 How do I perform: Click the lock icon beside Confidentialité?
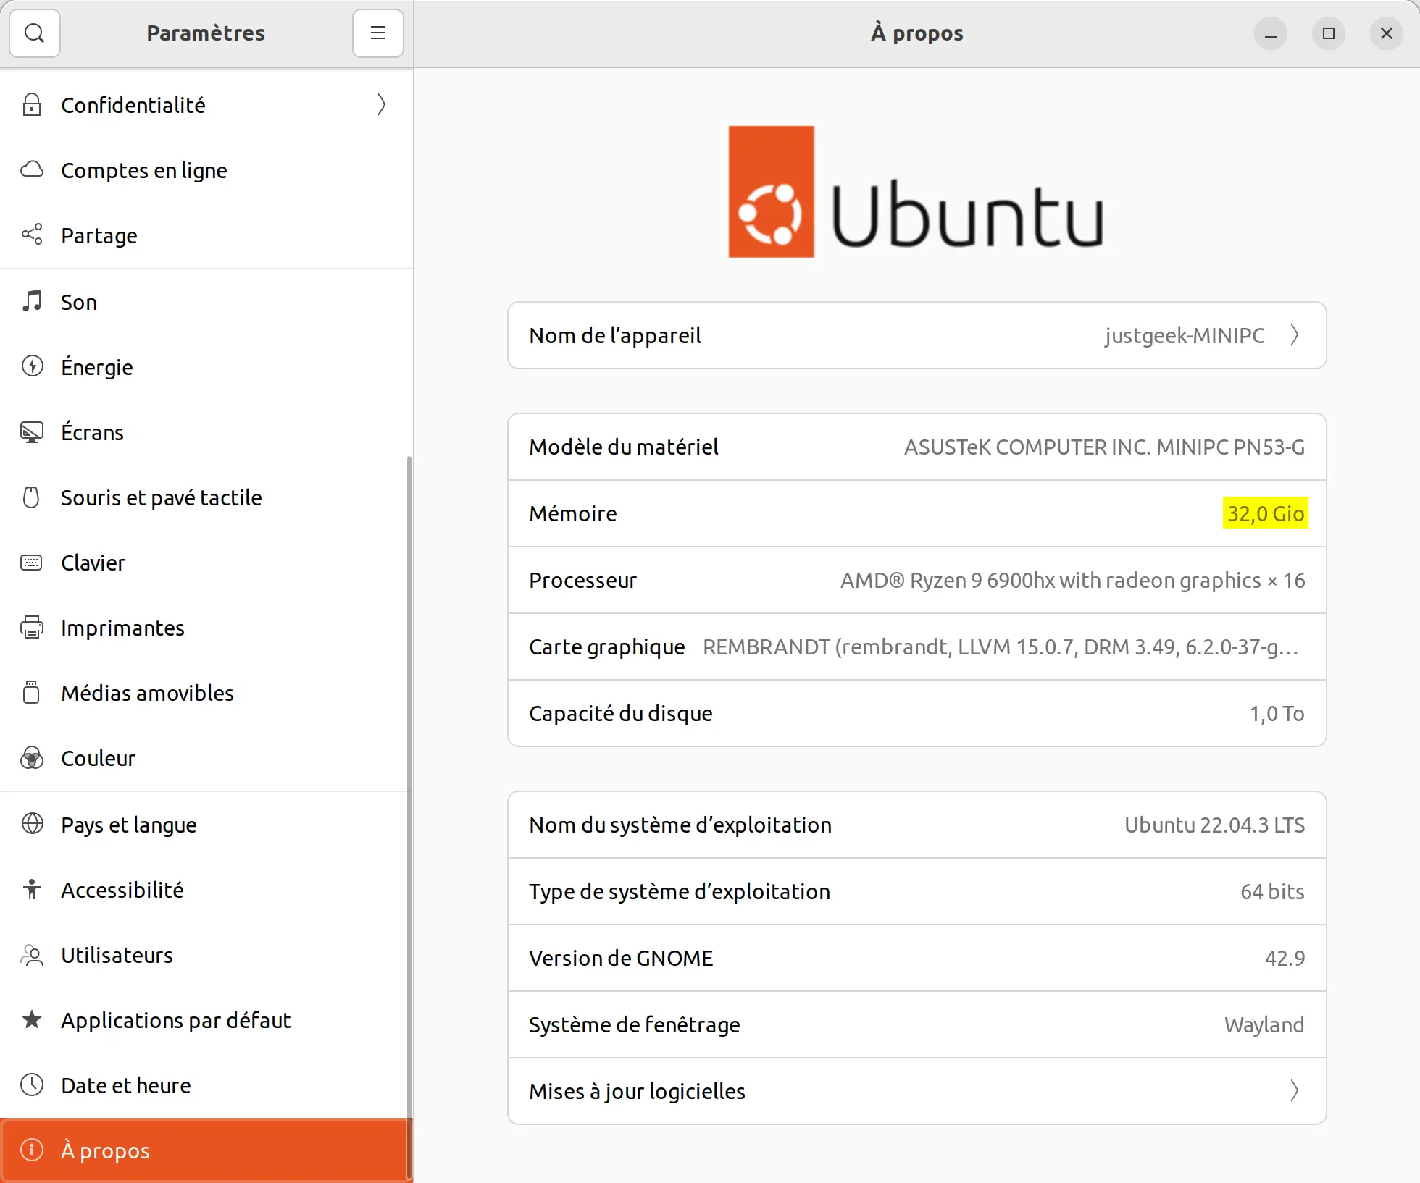pos(32,105)
